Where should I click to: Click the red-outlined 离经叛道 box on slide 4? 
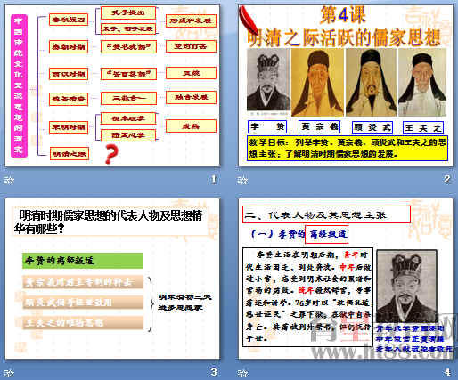point(326,234)
